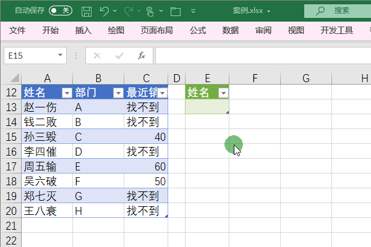Open the 姓名 filter dropdown in column A
The image size is (371, 247).
coord(67,93)
